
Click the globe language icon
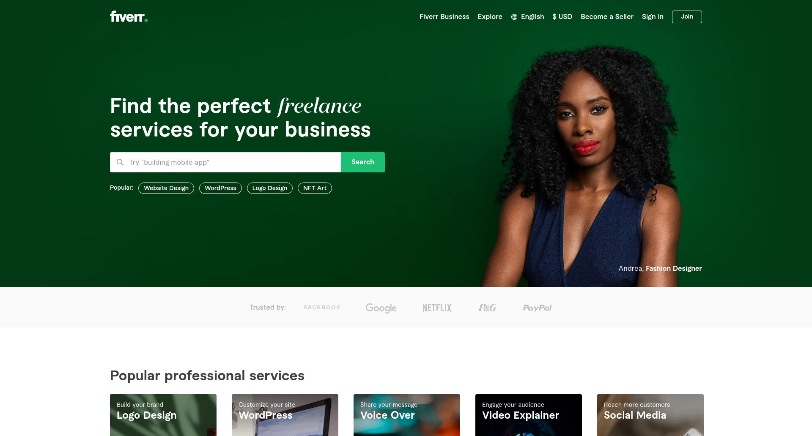[x=514, y=17]
